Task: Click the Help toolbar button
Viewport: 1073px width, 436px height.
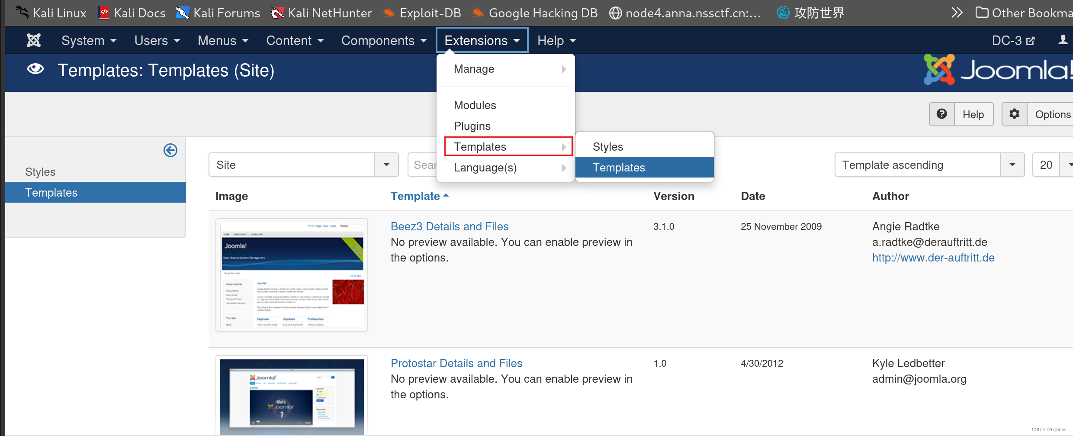Action: [x=961, y=114]
